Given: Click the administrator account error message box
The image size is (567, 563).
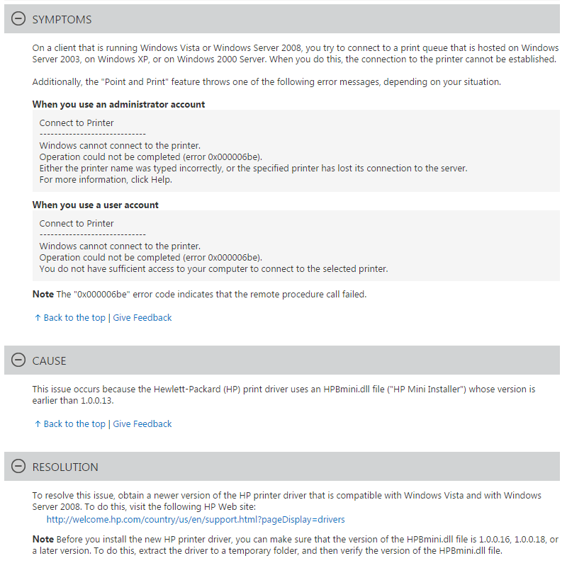Looking at the screenshot, I should coord(296,151).
